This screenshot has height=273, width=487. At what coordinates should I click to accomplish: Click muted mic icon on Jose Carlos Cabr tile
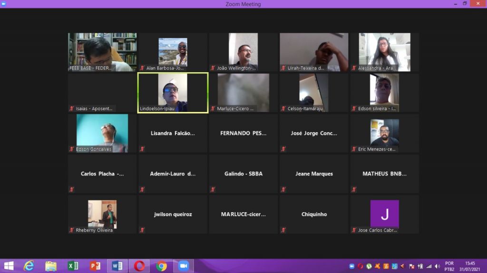(x=354, y=230)
